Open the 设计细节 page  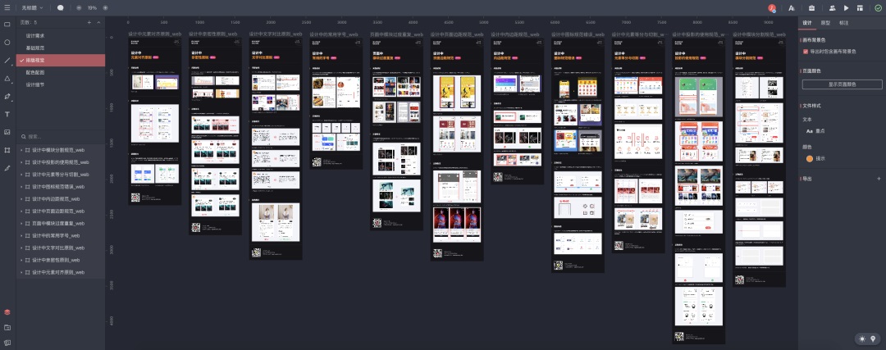coord(61,84)
